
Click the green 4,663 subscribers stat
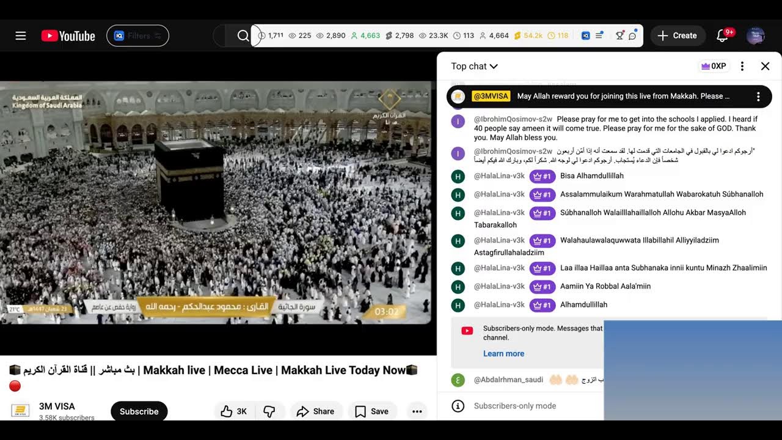pyautogui.click(x=365, y=36)
